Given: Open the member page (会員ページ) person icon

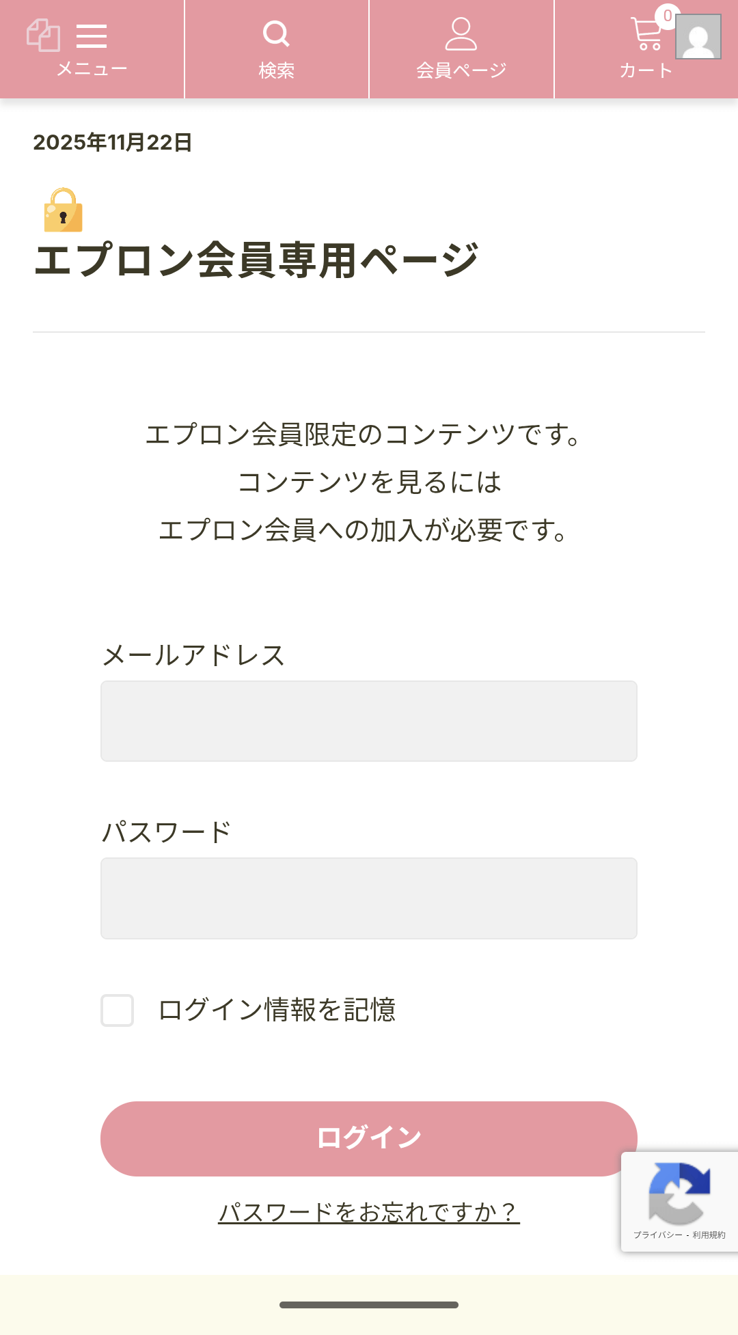Looking at the screenshot, I should [x=461, y=34].
